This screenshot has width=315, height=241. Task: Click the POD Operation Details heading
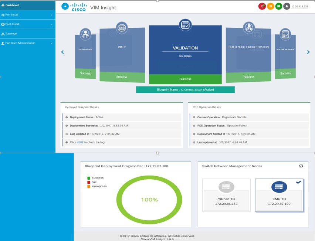coord(207,107)
